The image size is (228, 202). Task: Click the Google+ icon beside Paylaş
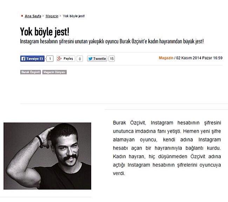(x=59, y=58)
